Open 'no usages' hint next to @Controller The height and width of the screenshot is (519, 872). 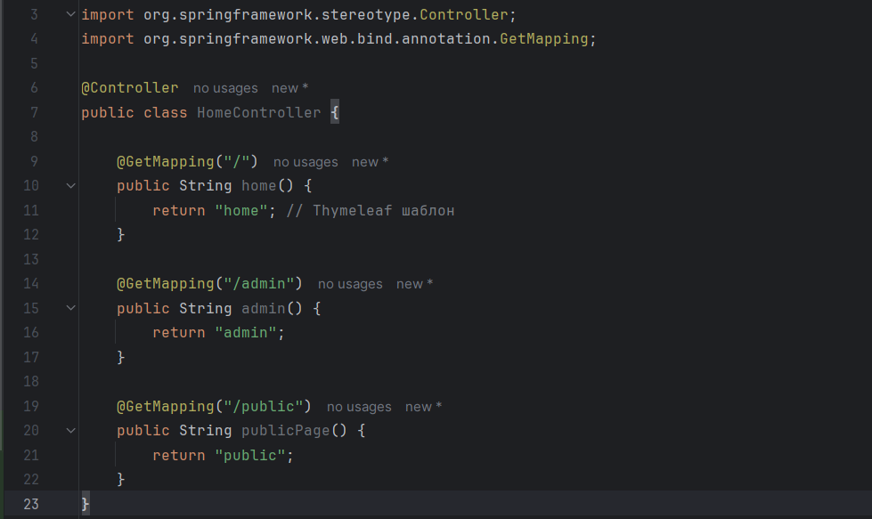tap(225, 88)
